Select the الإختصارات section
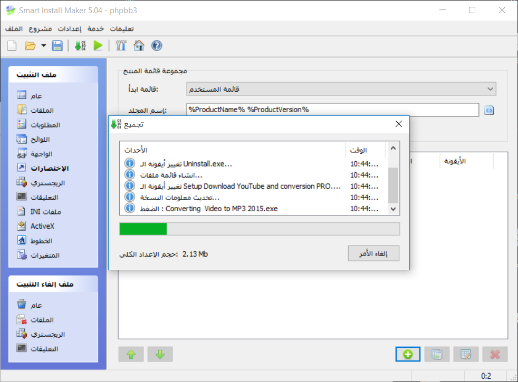 pyautogui.click(x=43, y=168)
